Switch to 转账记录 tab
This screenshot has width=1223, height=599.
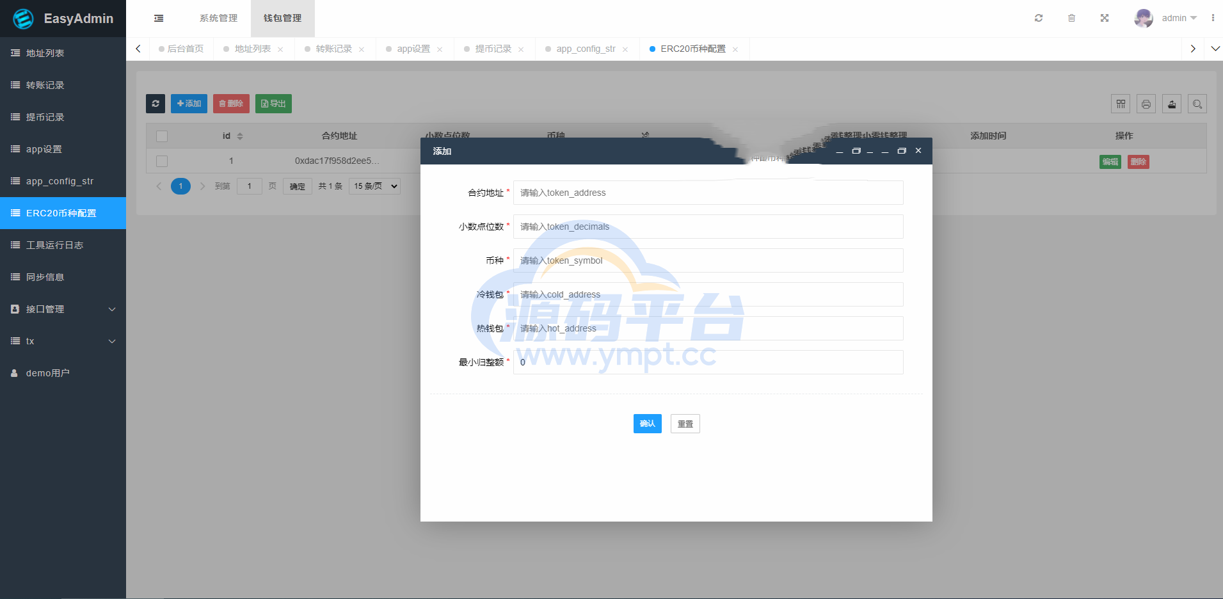point(333,49)
